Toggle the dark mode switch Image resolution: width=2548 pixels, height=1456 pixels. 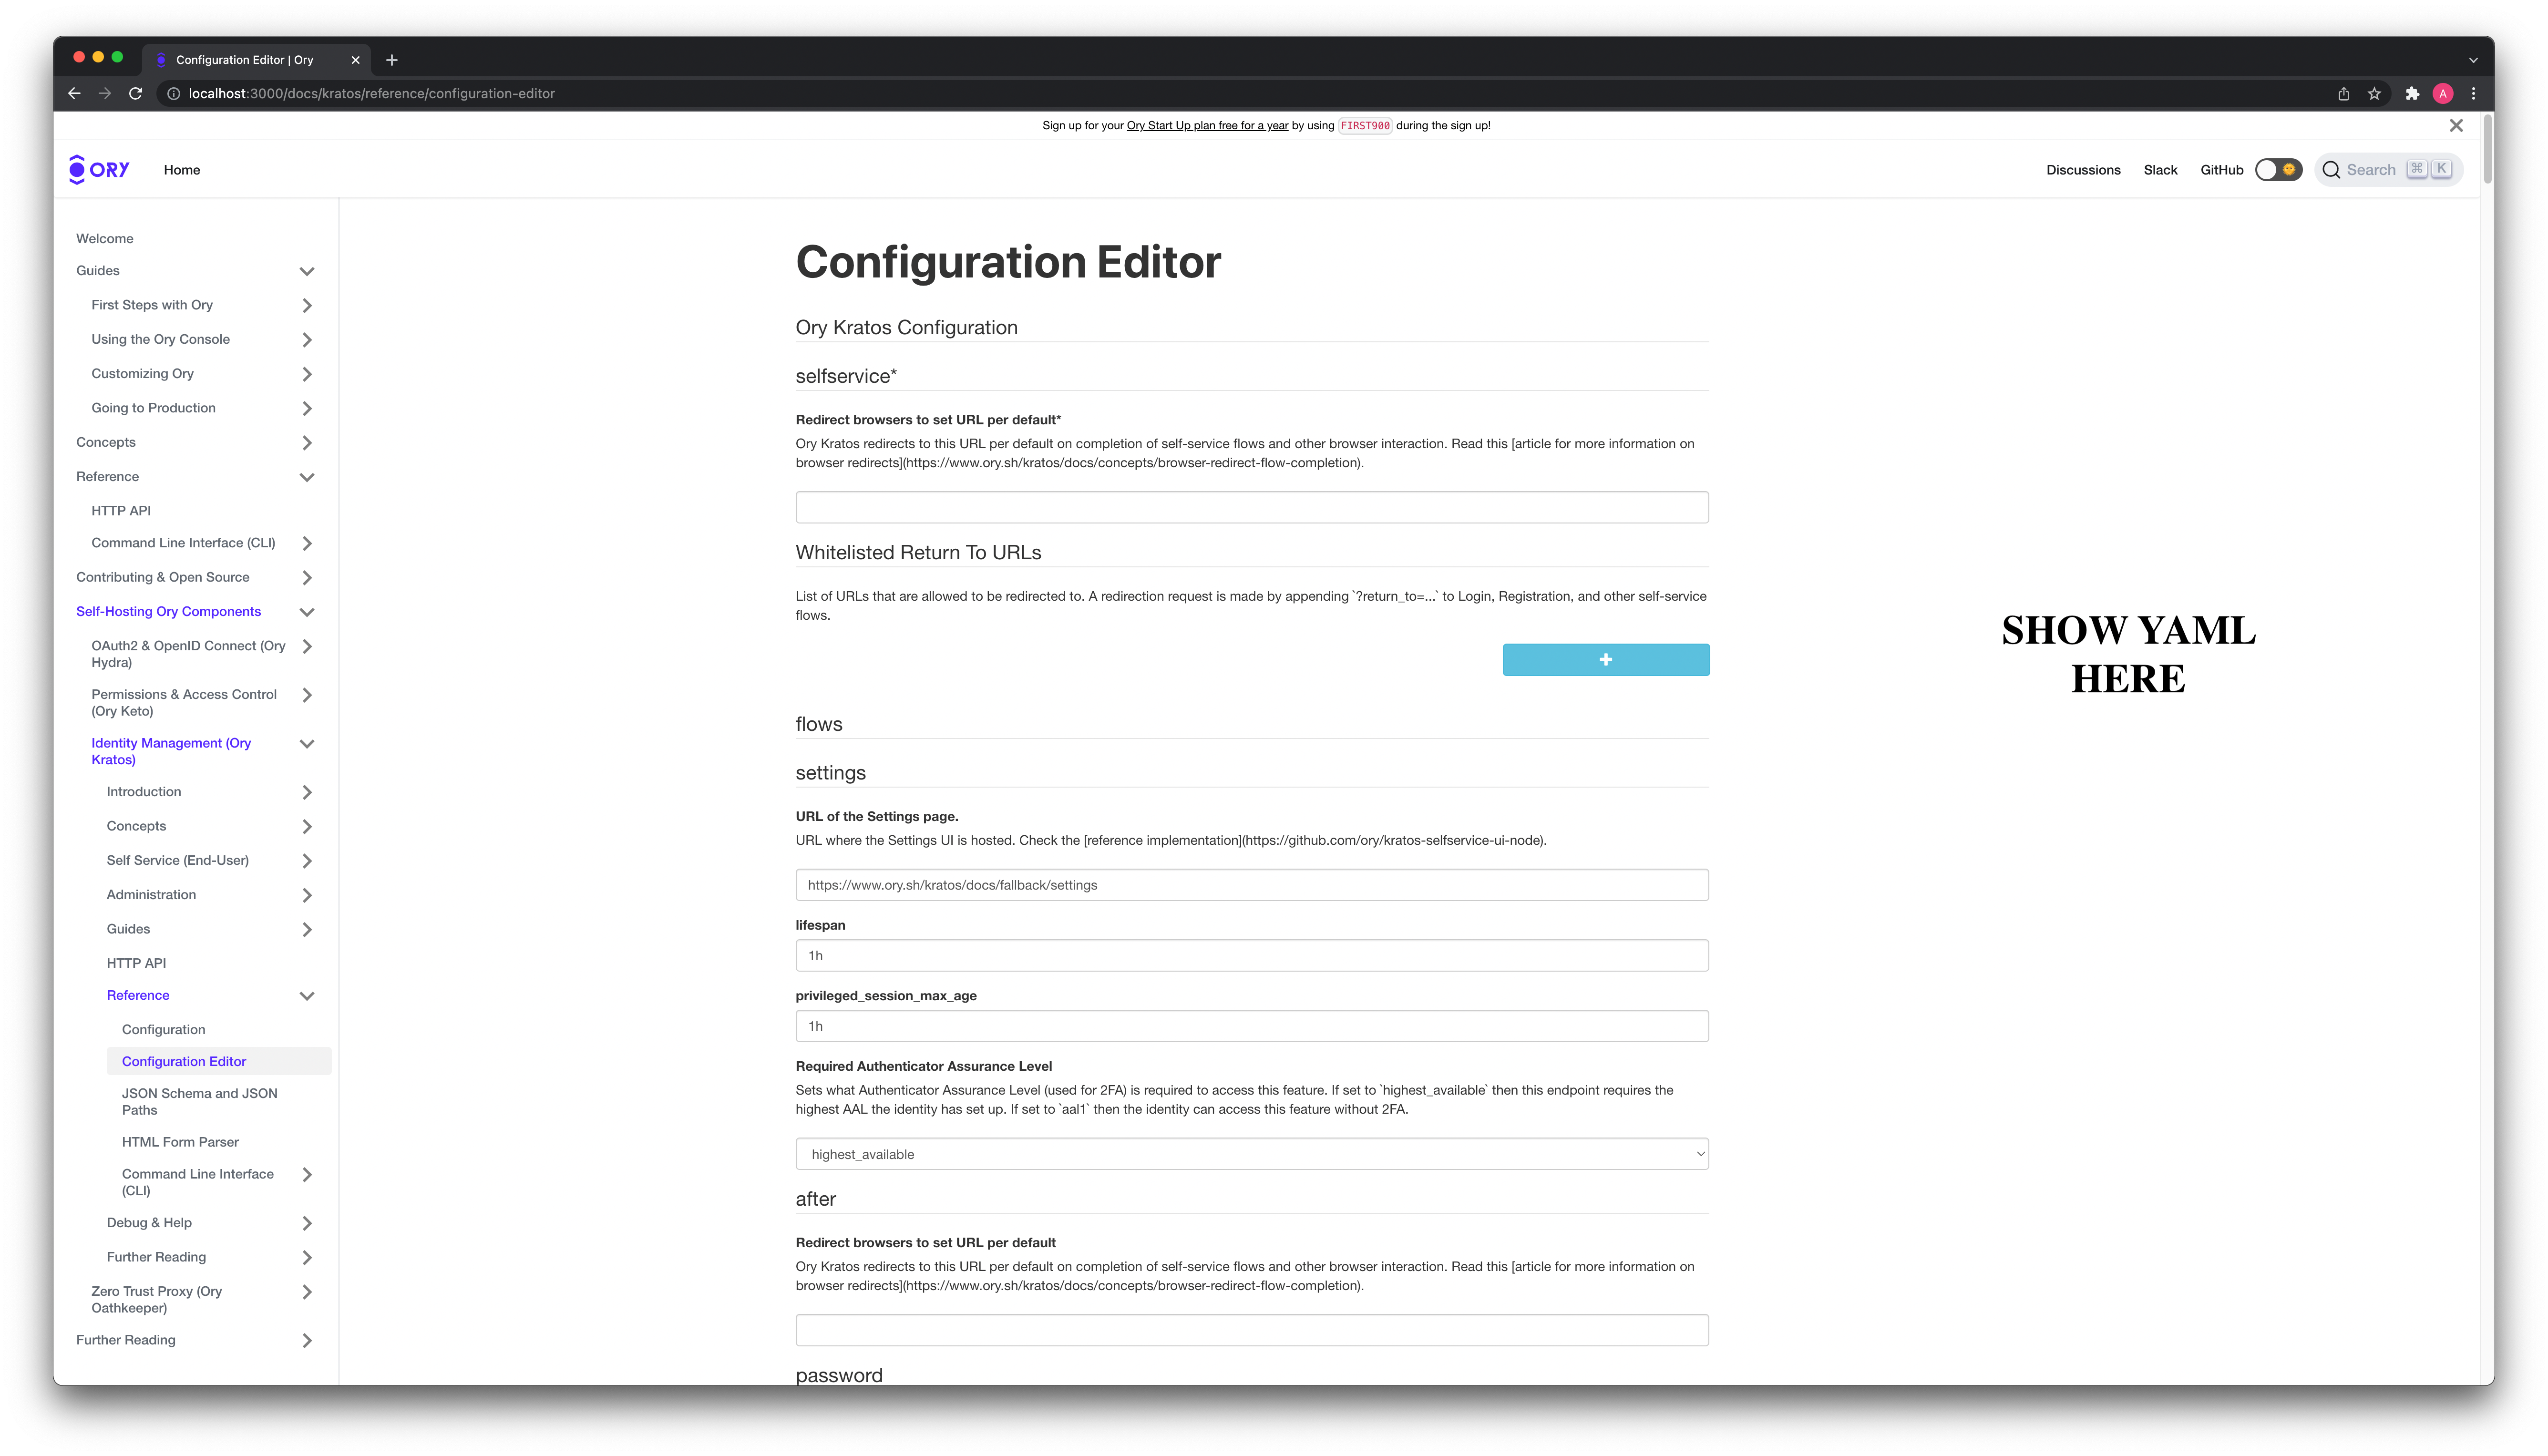tap(2278, 170)
